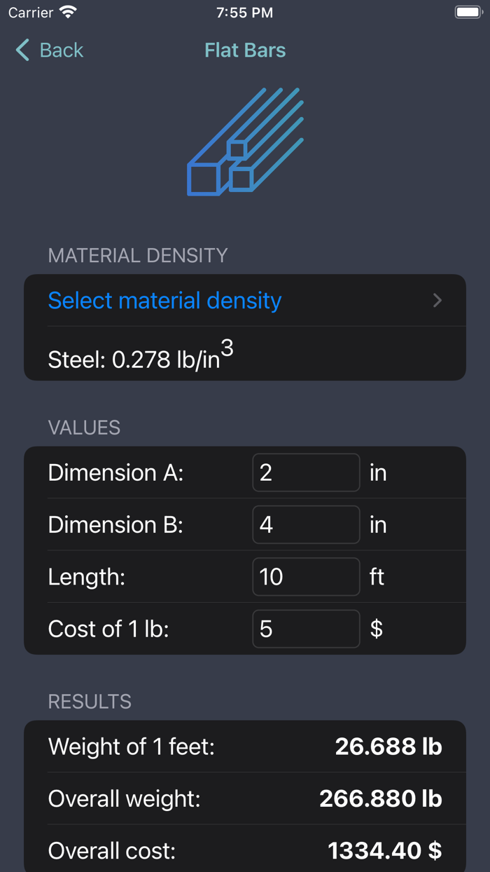Edit the Cost of 1 lb field
The height and width of the screenshot is (872, 490).
pyautogui.click(x=306, y=629)
